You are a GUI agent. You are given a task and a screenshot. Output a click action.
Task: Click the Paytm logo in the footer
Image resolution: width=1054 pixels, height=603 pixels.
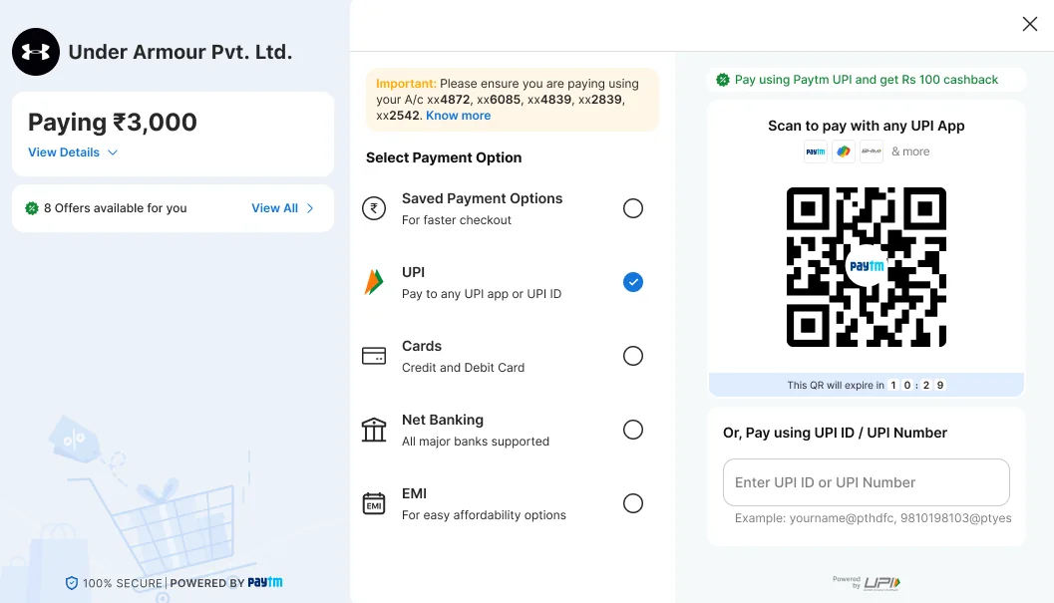pyautogui.click(x=265, y=582)
